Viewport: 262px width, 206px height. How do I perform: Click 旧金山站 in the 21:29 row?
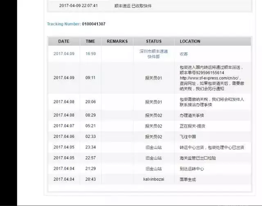pos(154,168)
